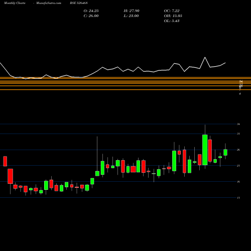The image size is (251, 251).
Task: Click the 'BSE 526468' symbol text
Action: pyautogui.click(x=79, y=3)
